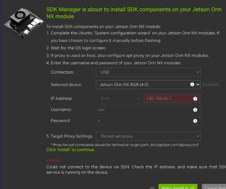This screenshot has height=189, width=226.
Task: Open the Connection dropdown showing USB
Action: (x=148, y=72)
